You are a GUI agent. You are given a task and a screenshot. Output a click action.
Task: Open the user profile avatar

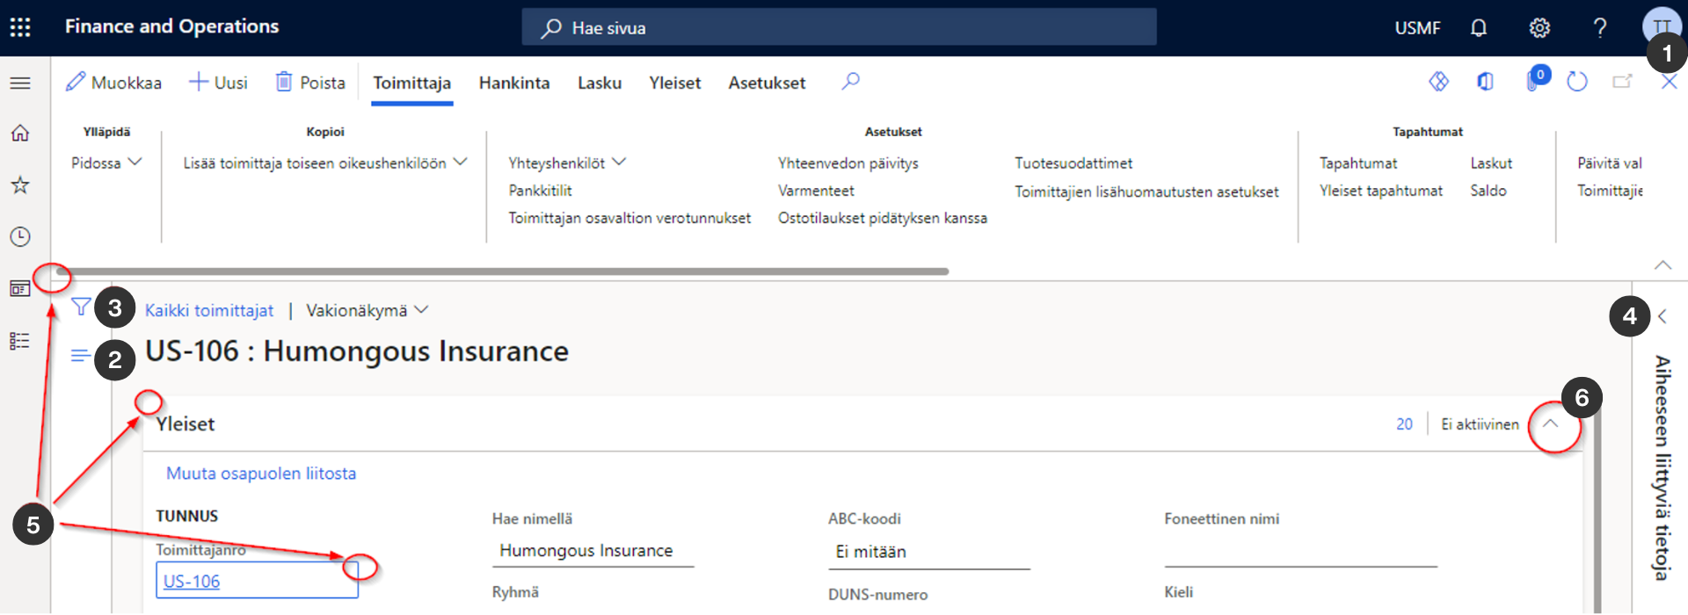1662,26
